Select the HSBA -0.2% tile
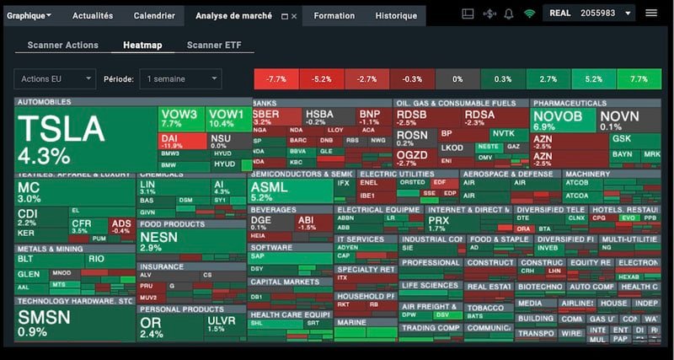 coord(329,116)
